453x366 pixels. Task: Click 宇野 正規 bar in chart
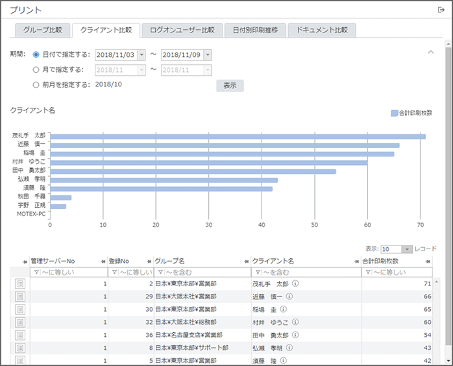[x=58, y=206]
